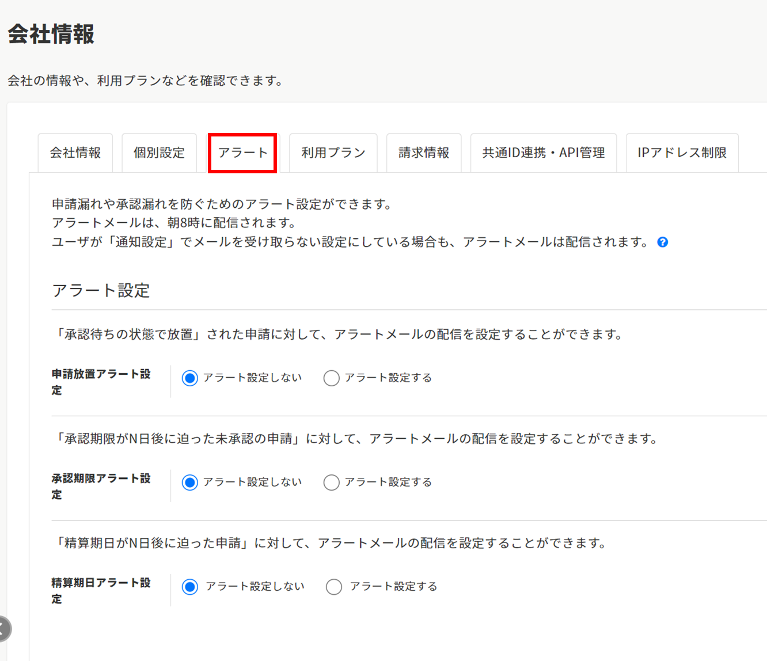
Task: Switch to the 個別設定 tab
Action: (159, 153)
